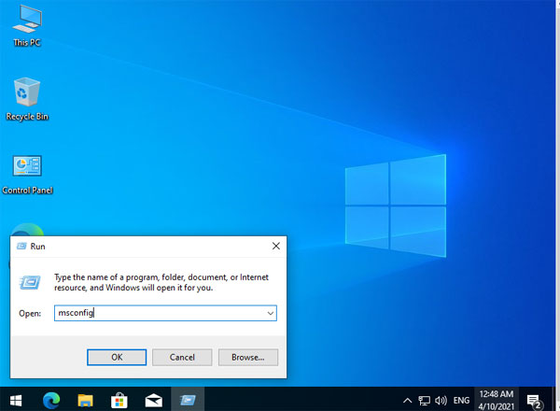Click Browse... to locate a program
Image resolution: width=560 pixels, height=411 pixels.
(247, 357)
